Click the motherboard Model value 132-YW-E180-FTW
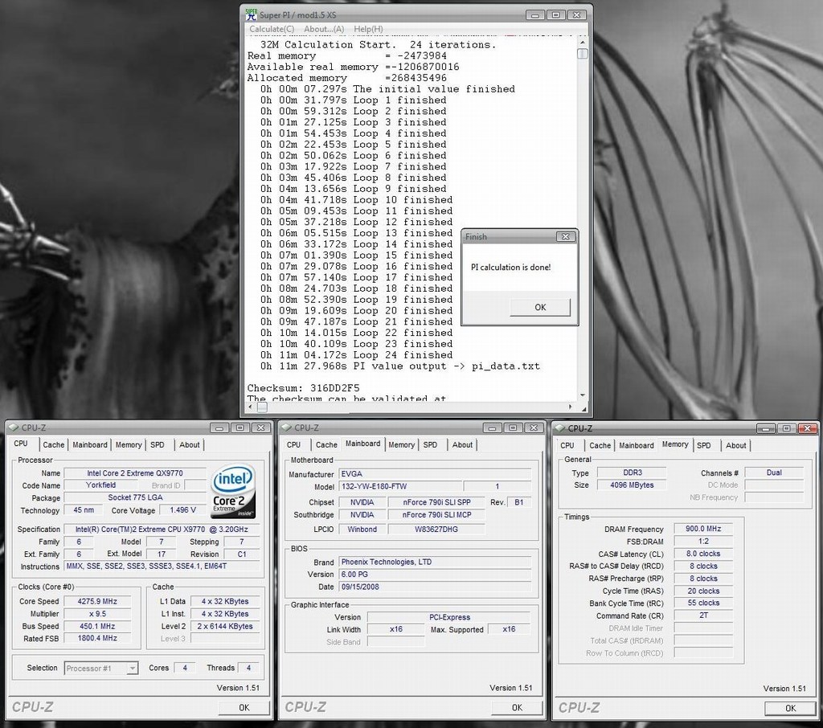The image size is (823, 728). tap(400, 487)
